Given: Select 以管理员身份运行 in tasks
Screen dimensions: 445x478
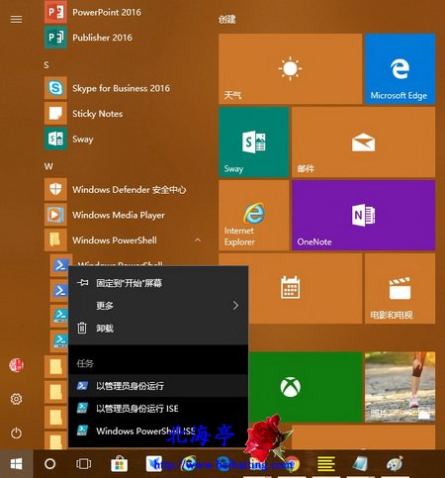Looking at the screenshot, I should (158, 386).
